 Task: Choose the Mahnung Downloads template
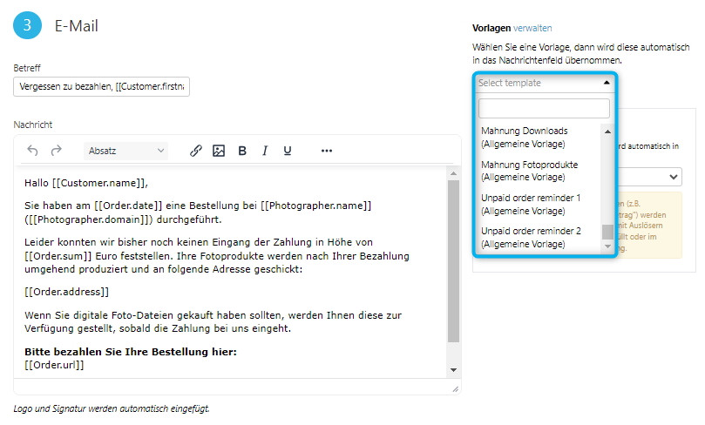[x=539, y=138]
